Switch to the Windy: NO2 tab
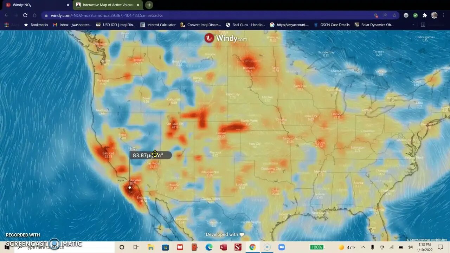Image resolution: width=450 pixels, height=253 pixels. coord(36,5)
